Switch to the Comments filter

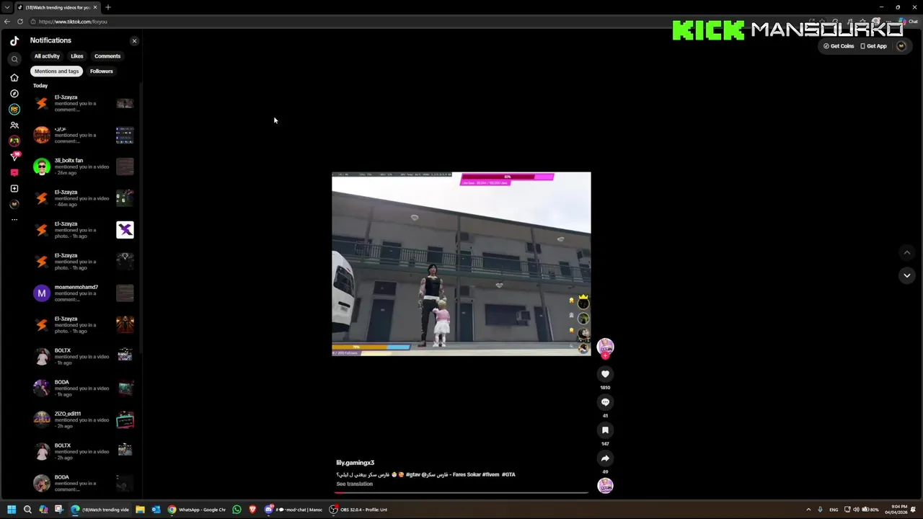point(107,56)
